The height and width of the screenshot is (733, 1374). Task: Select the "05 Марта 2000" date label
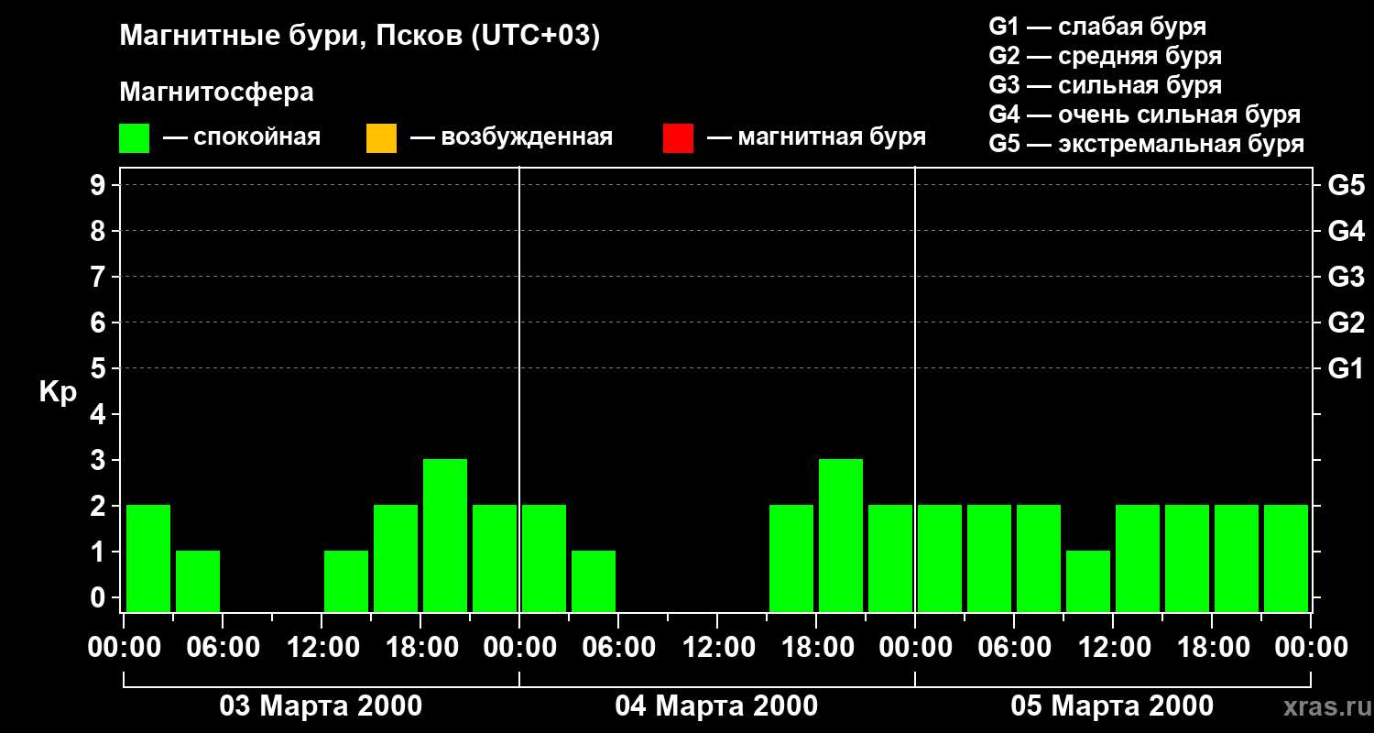[x=1112, y=706]
